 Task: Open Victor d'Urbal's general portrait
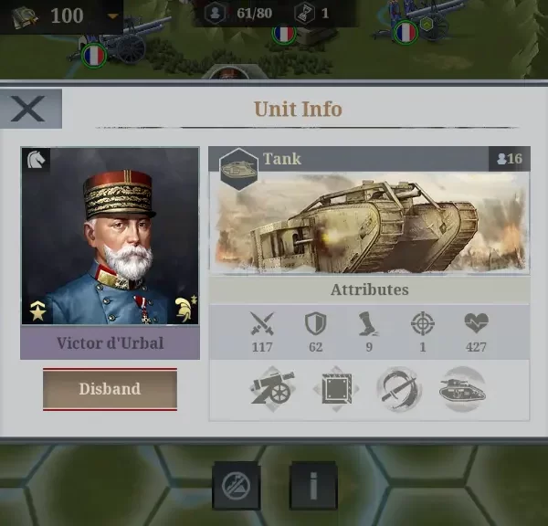(111, 236)
